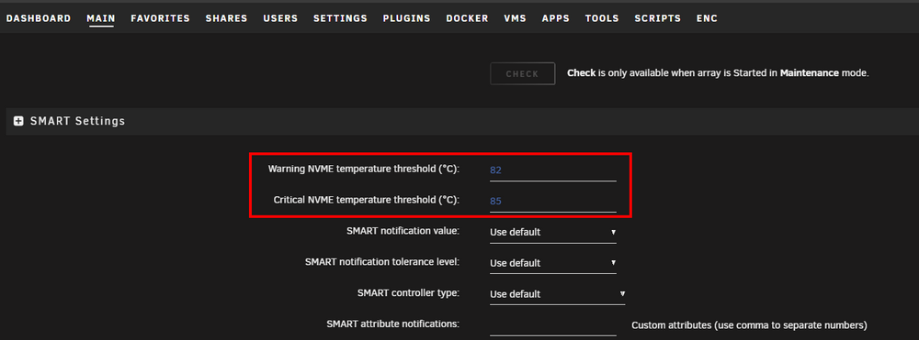The image size is (919, 340).
Task: Open the Tools tab
Action: click(602, 18)
